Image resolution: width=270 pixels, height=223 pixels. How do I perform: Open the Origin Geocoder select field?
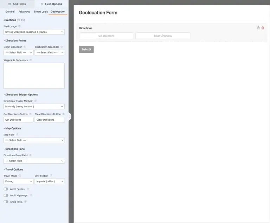(x=18, y=52)
